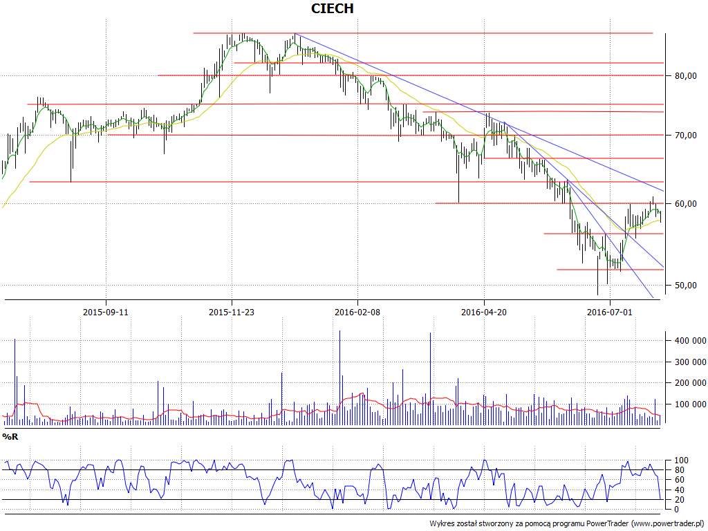Select the 80,00 price axis label

pos(685,76)
